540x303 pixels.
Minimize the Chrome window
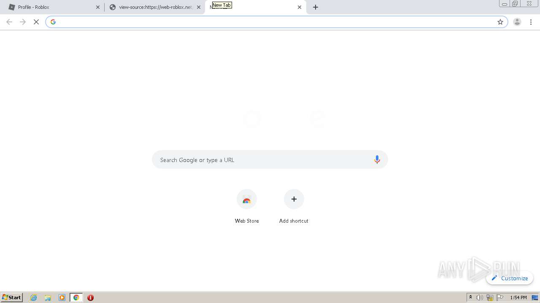tap(505, 4)
